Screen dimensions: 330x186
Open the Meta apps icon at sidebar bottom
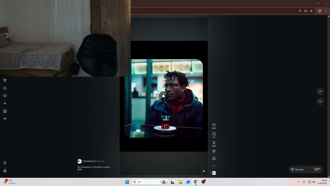click(5, 171)
